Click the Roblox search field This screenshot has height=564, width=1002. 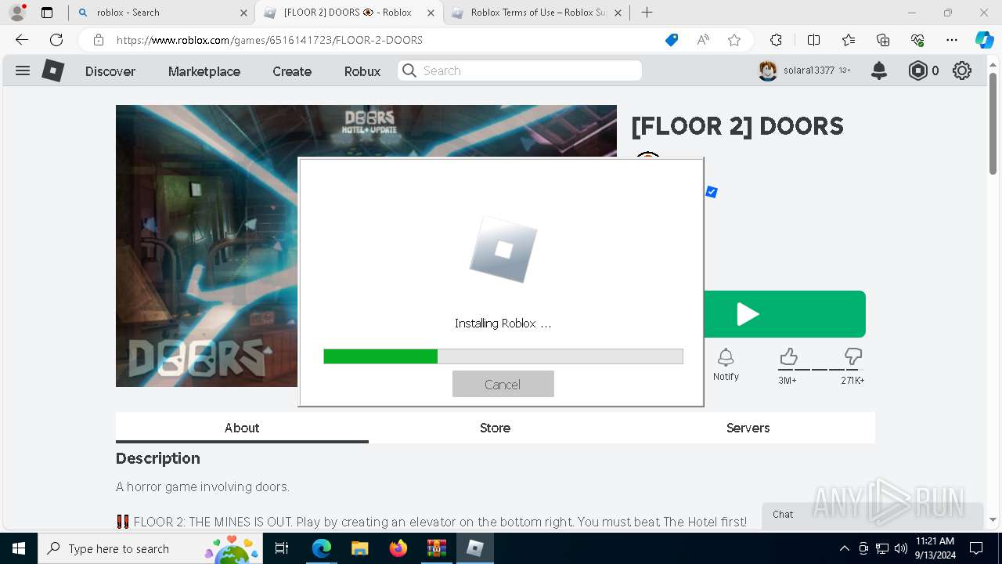pos(520,70)
